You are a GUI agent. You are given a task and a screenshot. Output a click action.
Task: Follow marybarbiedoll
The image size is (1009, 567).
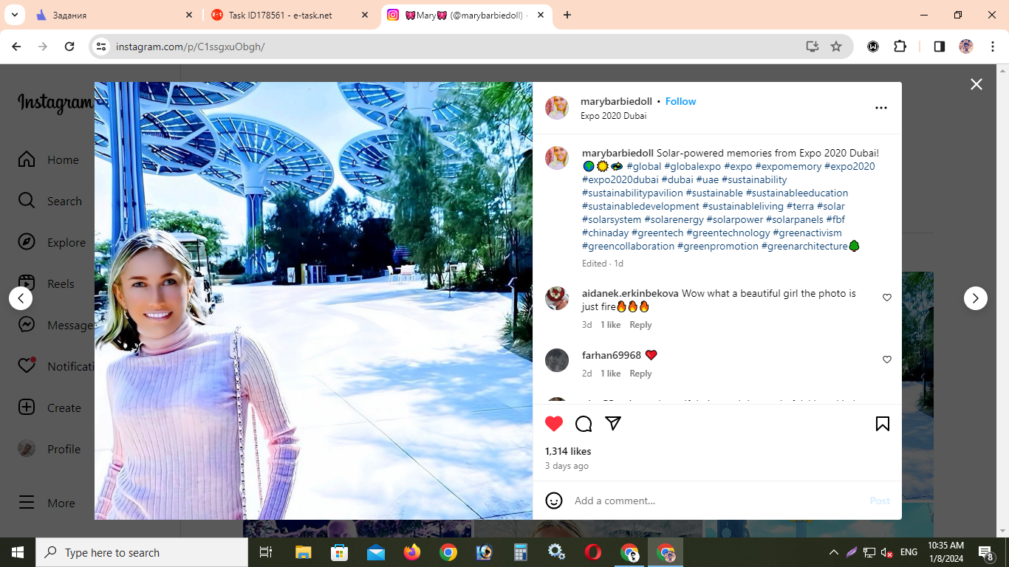[680, 101]
